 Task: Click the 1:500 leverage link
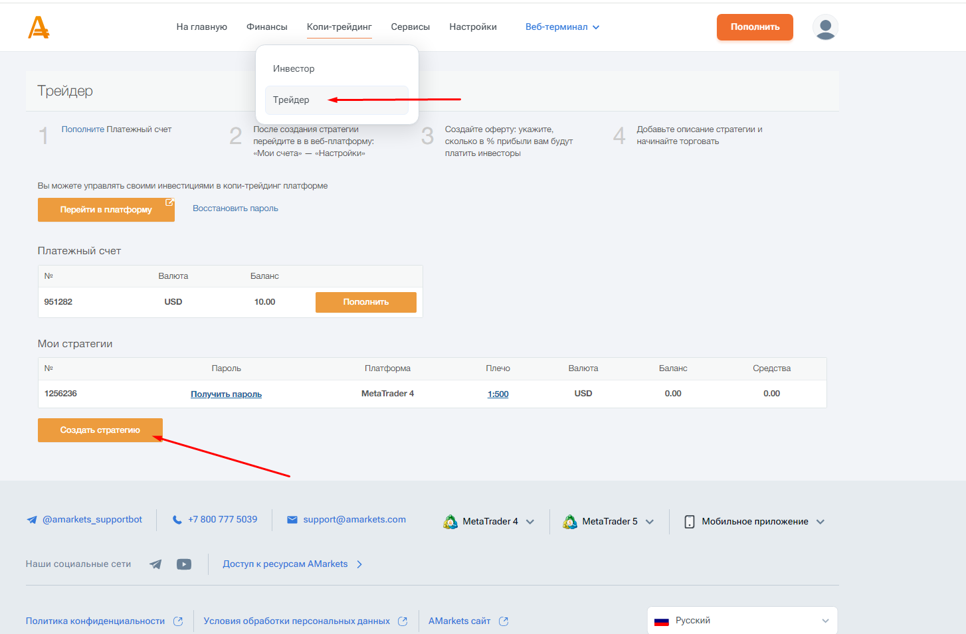pyautogui.click(x=498, y=394)
